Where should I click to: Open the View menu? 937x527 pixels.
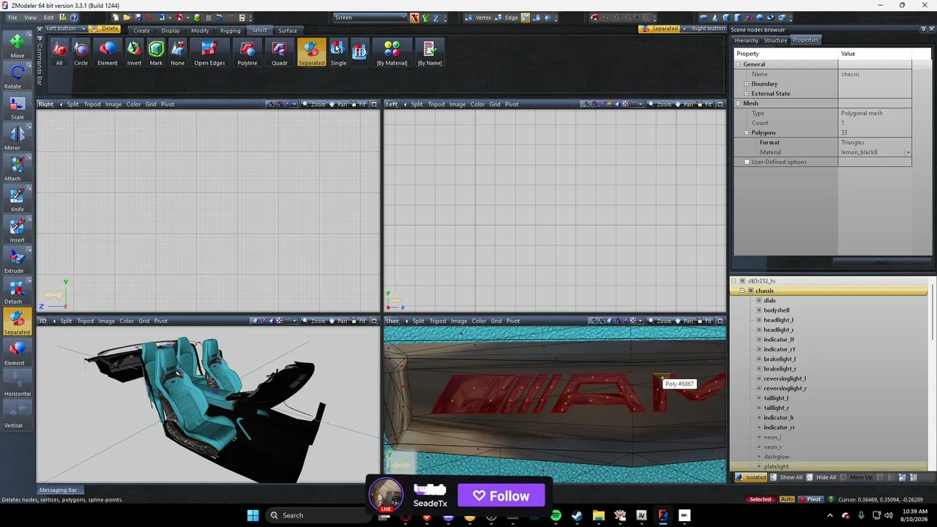click(30, 18)
